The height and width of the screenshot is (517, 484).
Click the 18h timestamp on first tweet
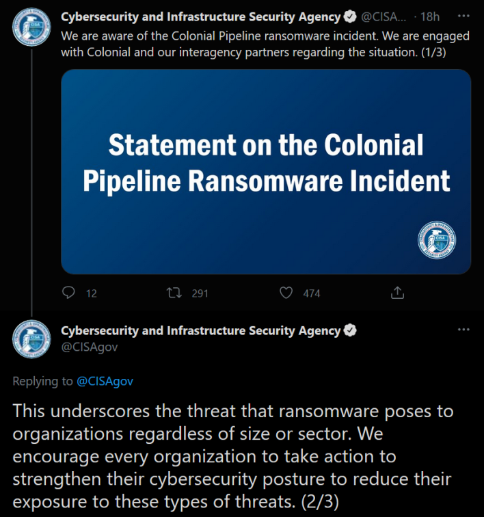(x=430, y=16)
